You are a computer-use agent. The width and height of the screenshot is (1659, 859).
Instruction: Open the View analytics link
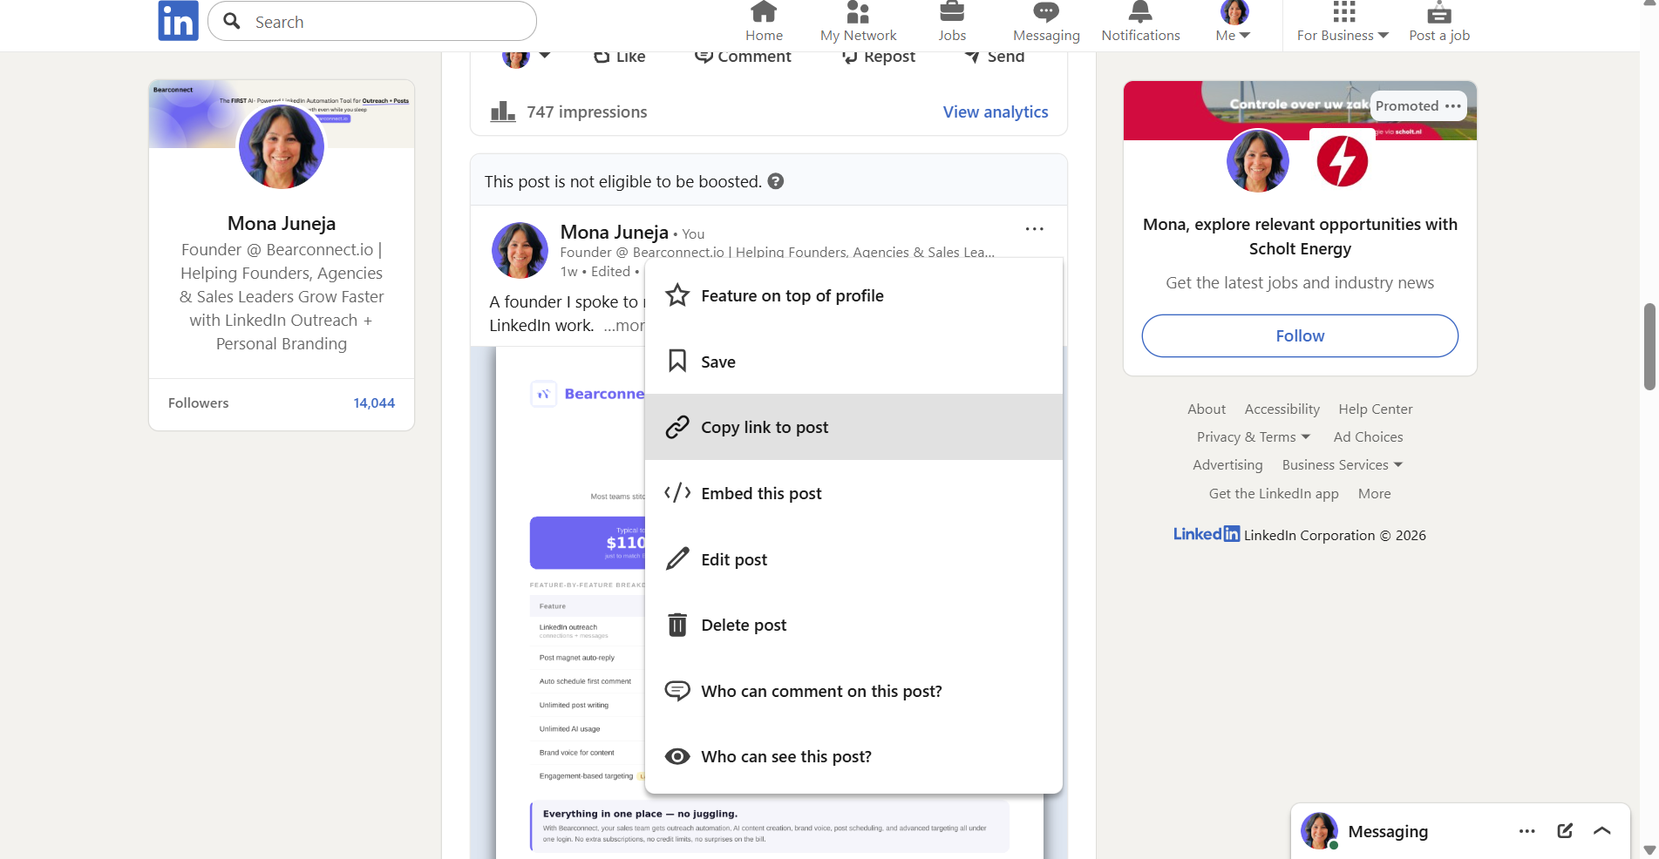point(995,112)
